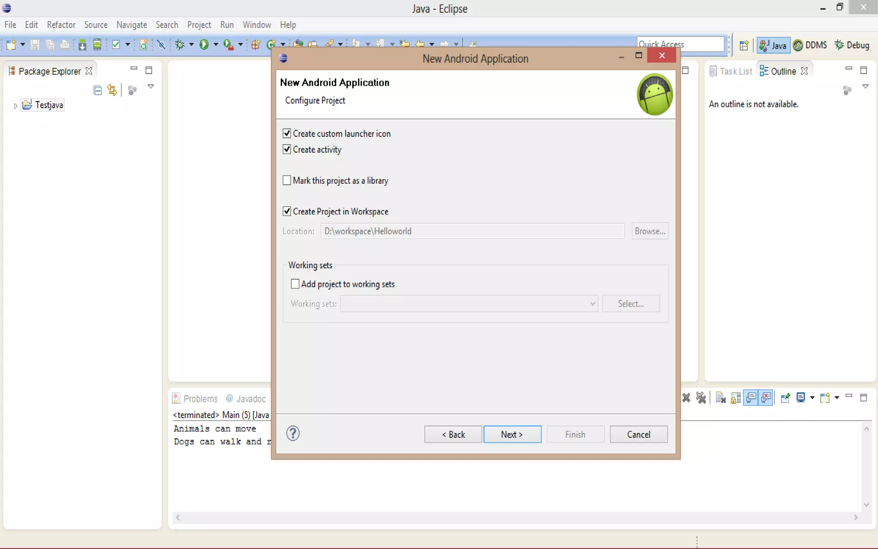Viewport: 878px width, 549px height.
Task: Open the Android SDK Manager icon
Action: (82, 45)
